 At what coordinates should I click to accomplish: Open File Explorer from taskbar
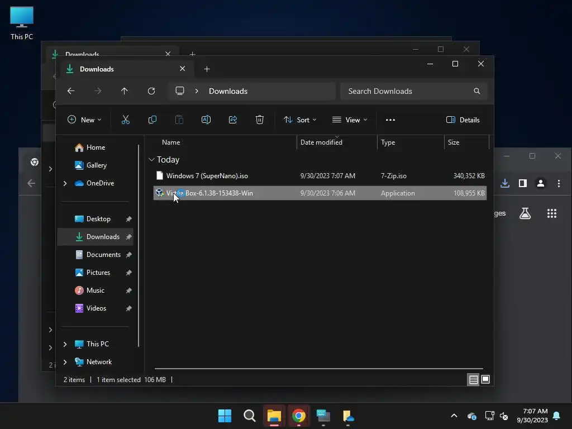point(274,416)
